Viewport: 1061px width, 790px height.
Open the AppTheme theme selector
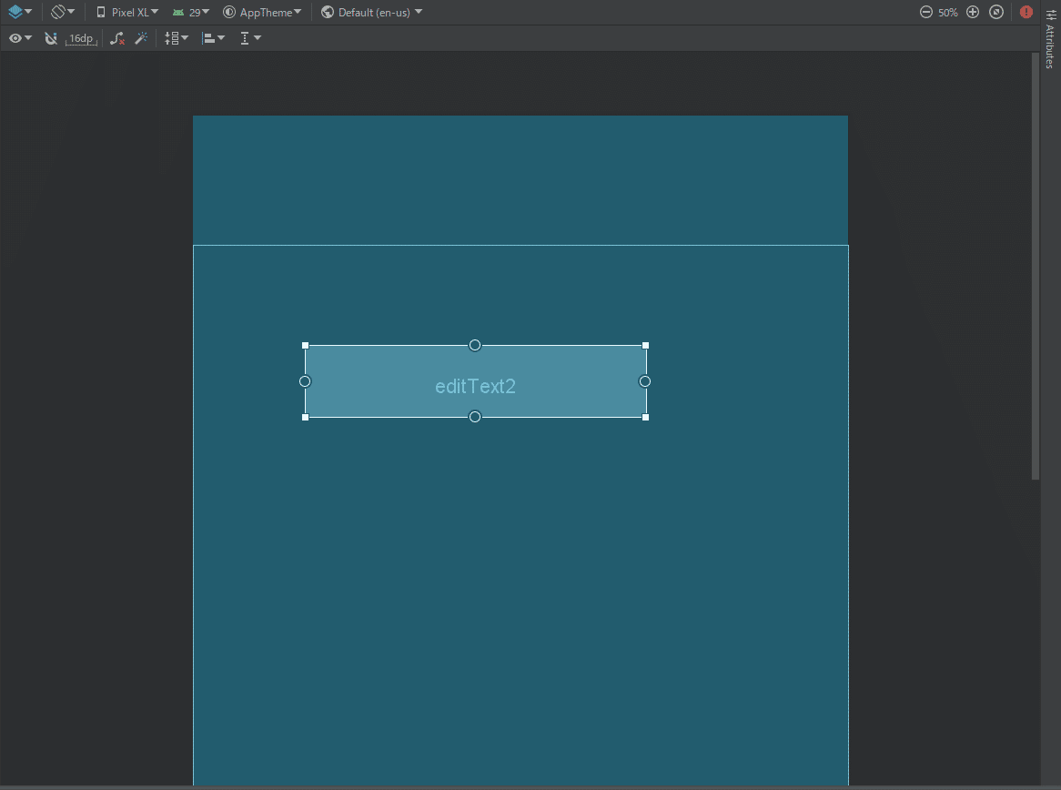(262, 12)
